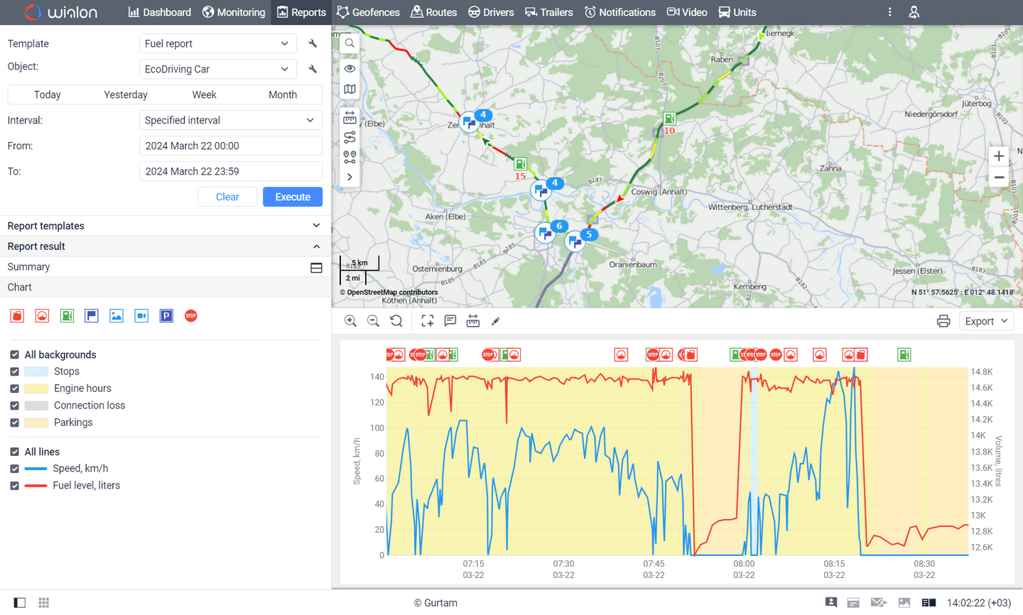Activate the distance measurement tool on the map
1023x615 pixels.
(349, 117)
